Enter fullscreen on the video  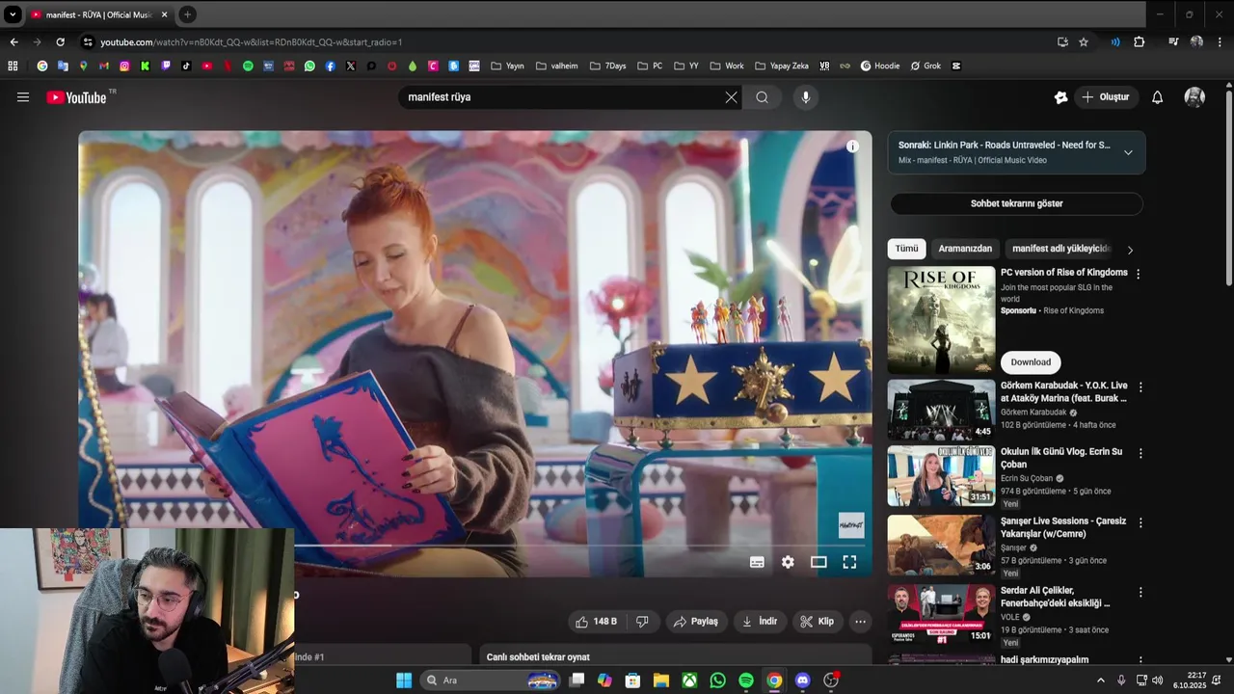[x=849, y=562]
